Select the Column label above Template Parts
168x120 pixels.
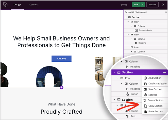pyautogui.click(x=141, y=26)
